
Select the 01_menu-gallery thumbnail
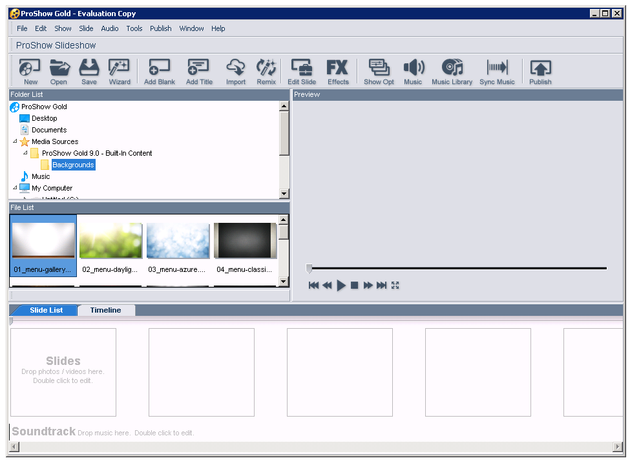coord(43,245)
